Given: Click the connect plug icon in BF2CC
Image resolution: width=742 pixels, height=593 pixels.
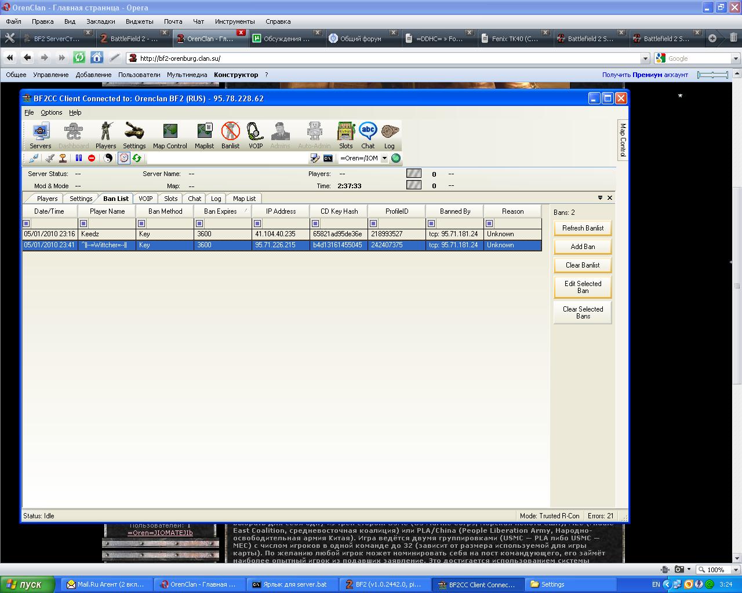Looking at the screenshot, I should [x=34, y=158].
